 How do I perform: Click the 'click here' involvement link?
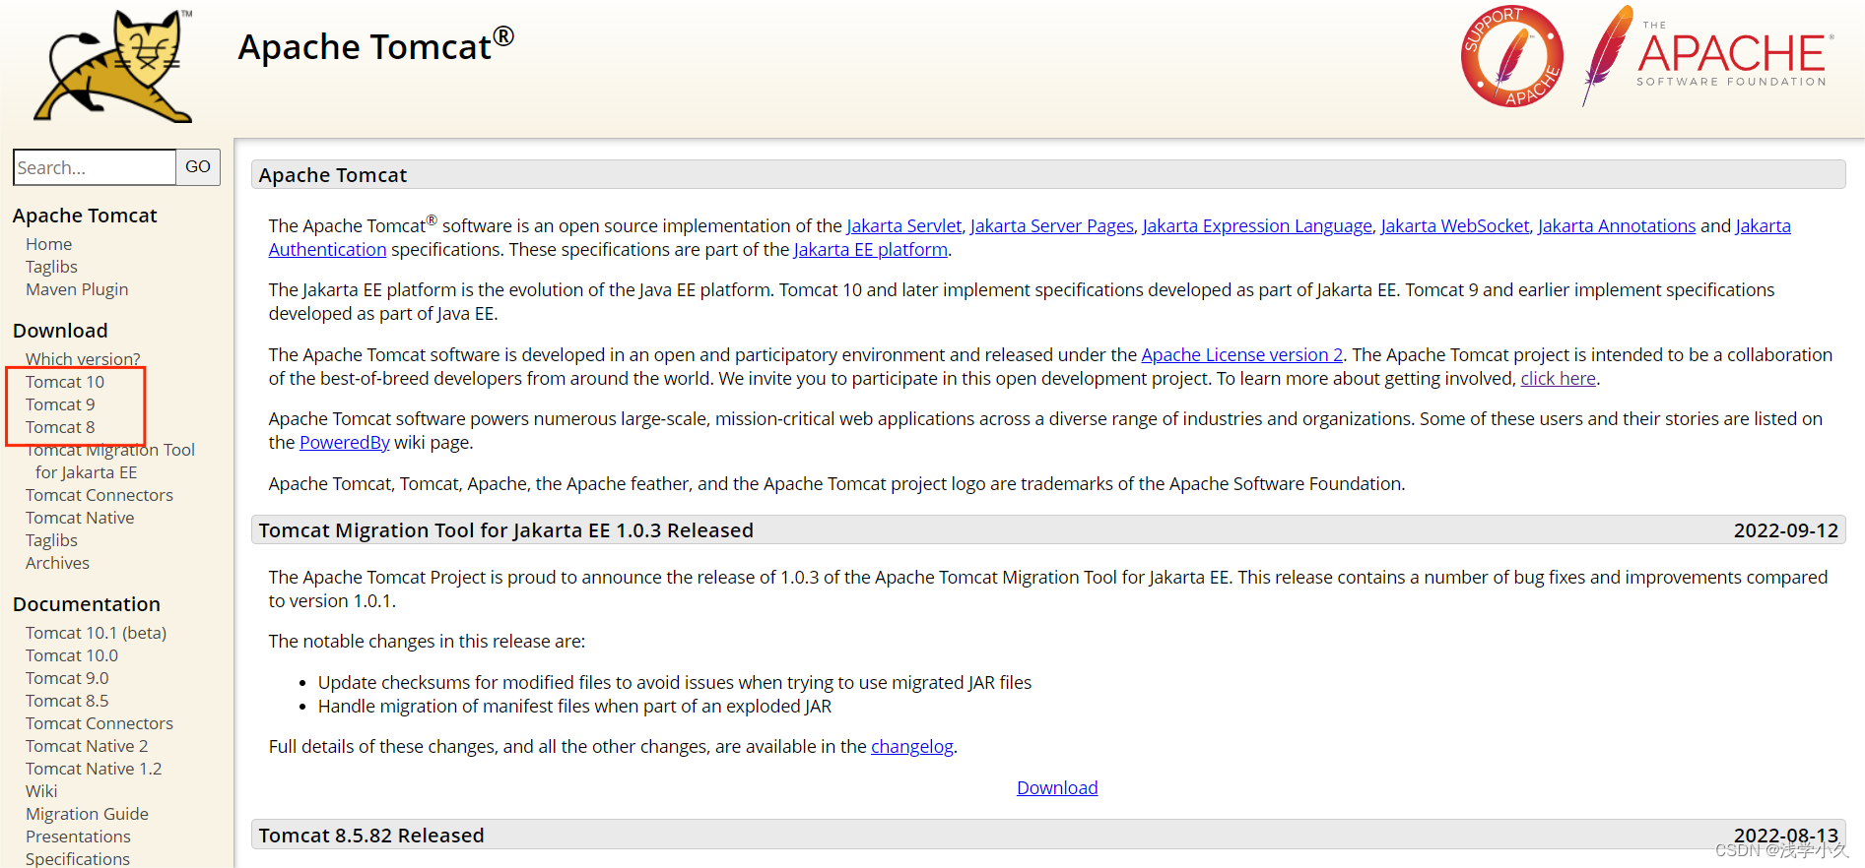click(1558, 379)
